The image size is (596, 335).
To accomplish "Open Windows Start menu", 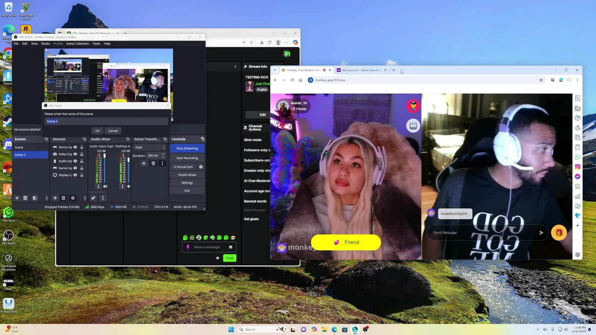I will pos(231,329).
